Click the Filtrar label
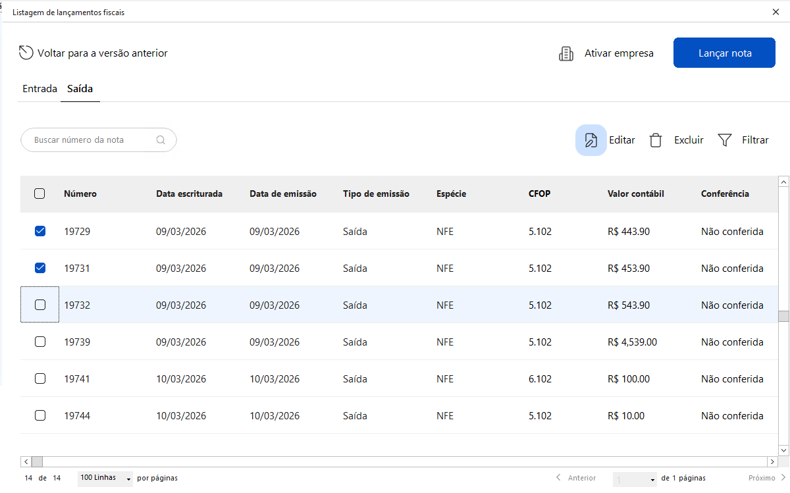Screen dimensions: 790x493 tap(755, 140)
